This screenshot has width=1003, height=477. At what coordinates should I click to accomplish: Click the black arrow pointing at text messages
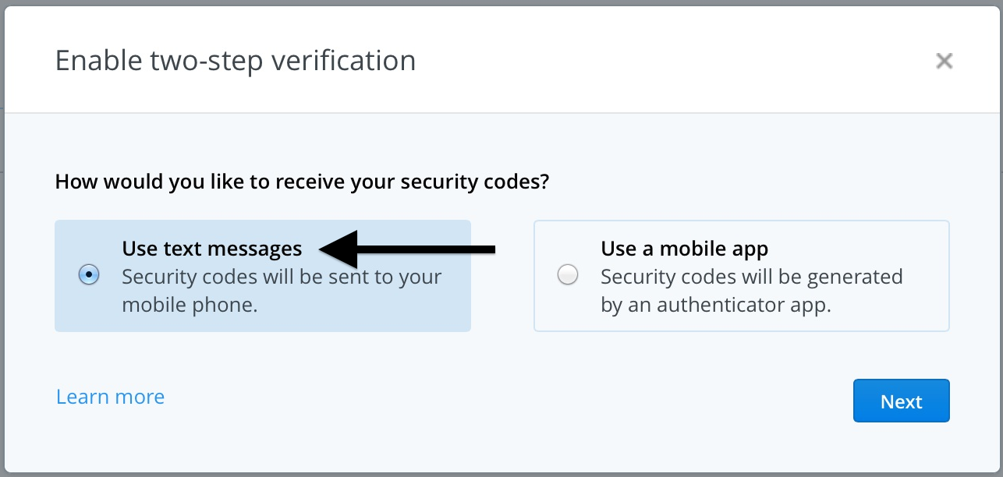[406, 249]
